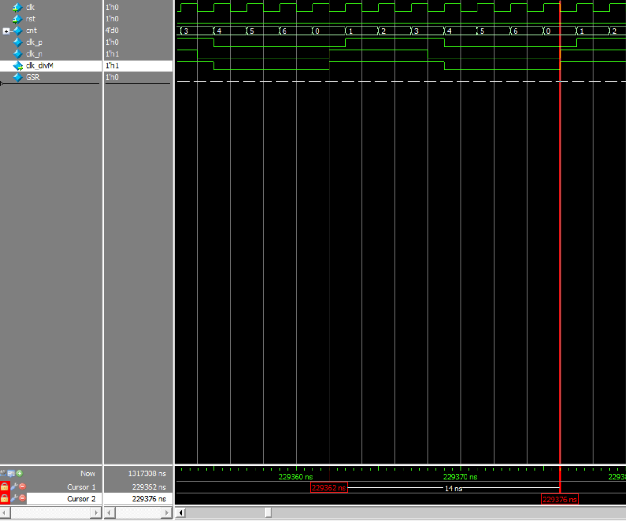Open Cursor 2 properties wrench icon
The image size is (626, 521).
[x=14, y=498]
